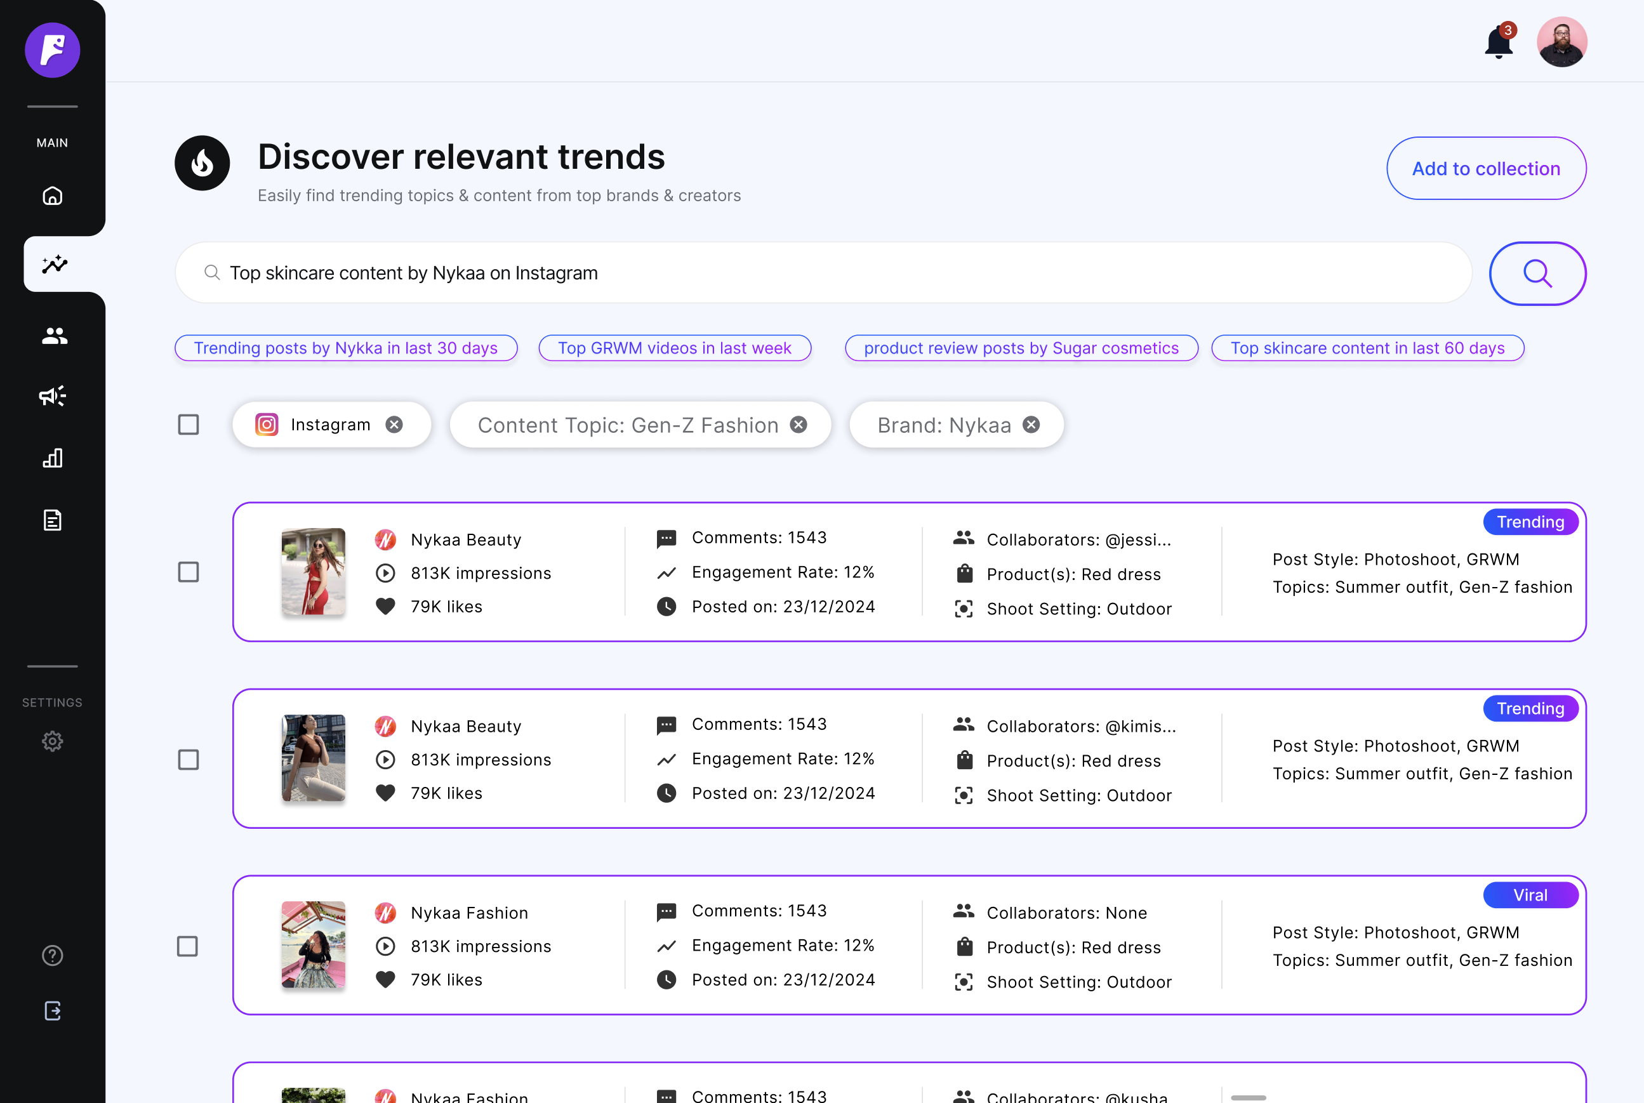Click comments bubble icon on the @jessi post
The height and width of the screenshot is (1103, 1644).
tap(666, 539)
